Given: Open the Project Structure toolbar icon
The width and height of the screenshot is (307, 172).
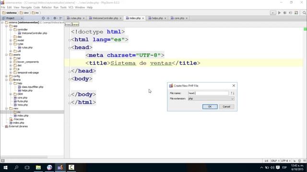Looking at the screenshot, I should pyautogui.click(x=296, y=13).
